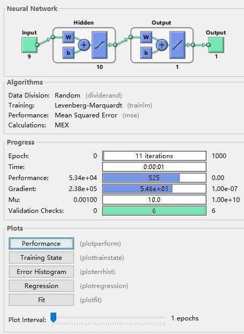The image size is (244, 334).
Task: Select the output layer W weight block
Action: click(146, 37)
